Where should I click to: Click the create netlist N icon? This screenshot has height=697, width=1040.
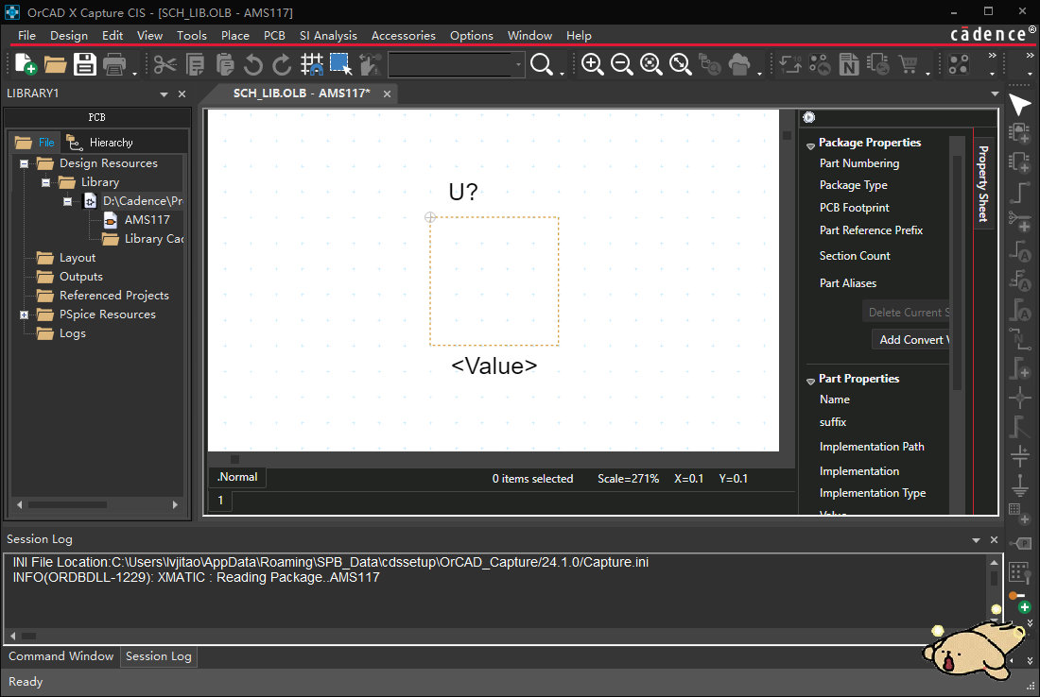849,64
